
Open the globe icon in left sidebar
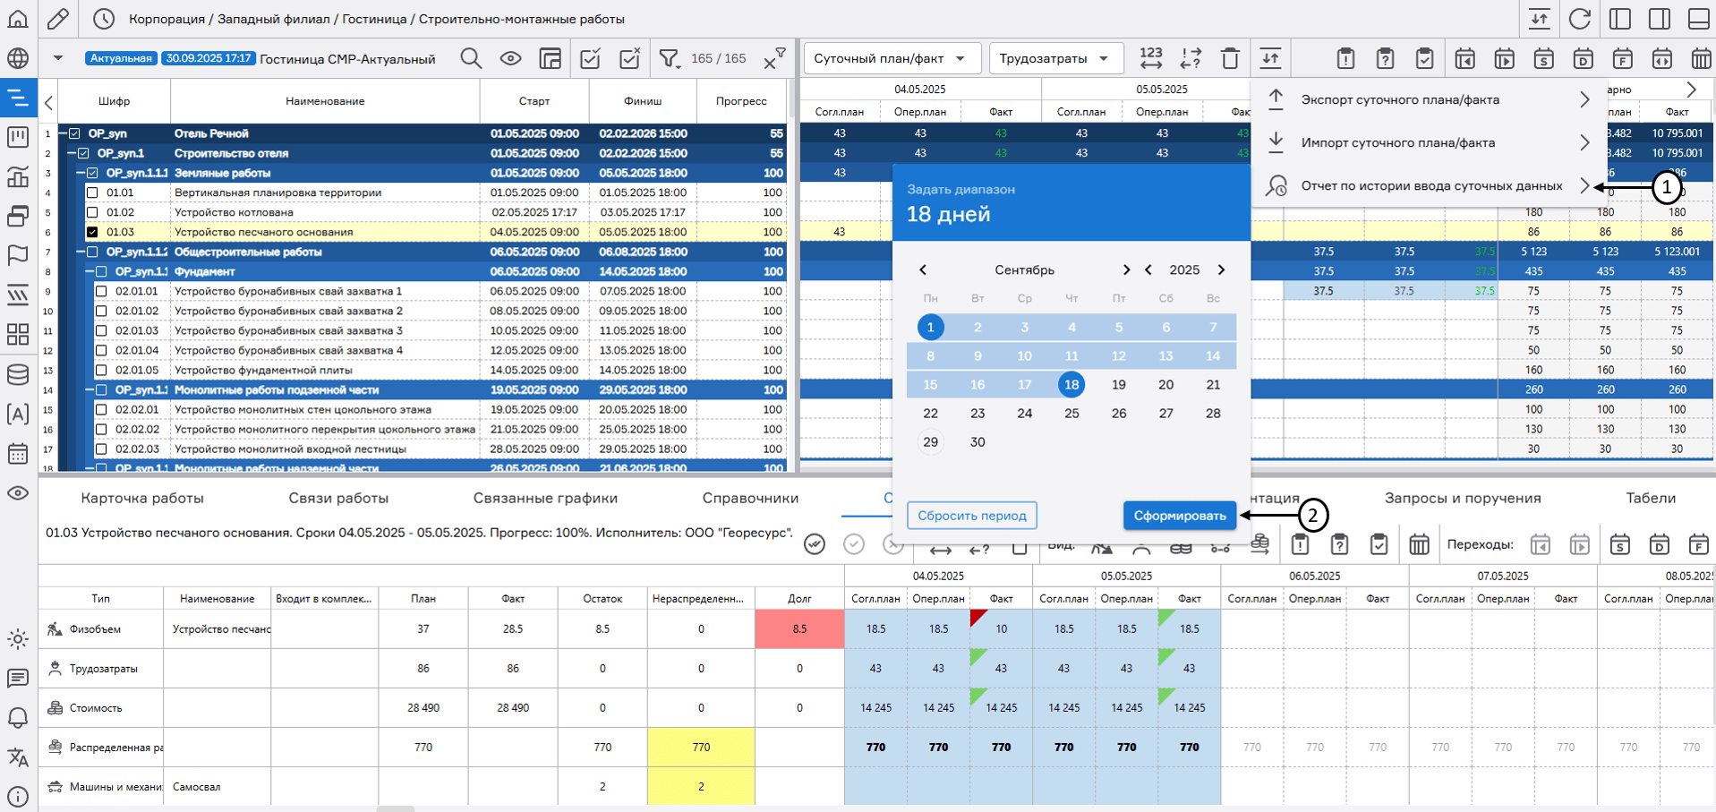click(18, 59)
